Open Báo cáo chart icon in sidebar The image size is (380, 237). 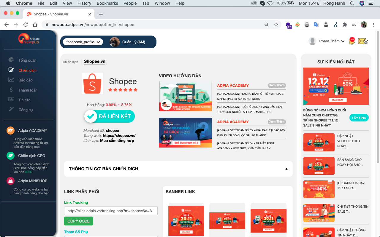11,80
